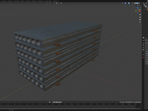The image size is (148, 111).
Task: Jump to timeline end frame
Action: coord(61,102)
